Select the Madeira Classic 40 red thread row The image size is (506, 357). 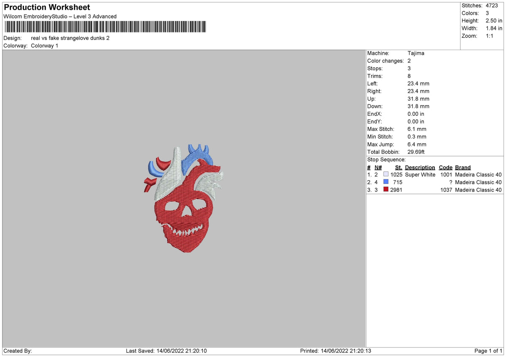[434, 190]
